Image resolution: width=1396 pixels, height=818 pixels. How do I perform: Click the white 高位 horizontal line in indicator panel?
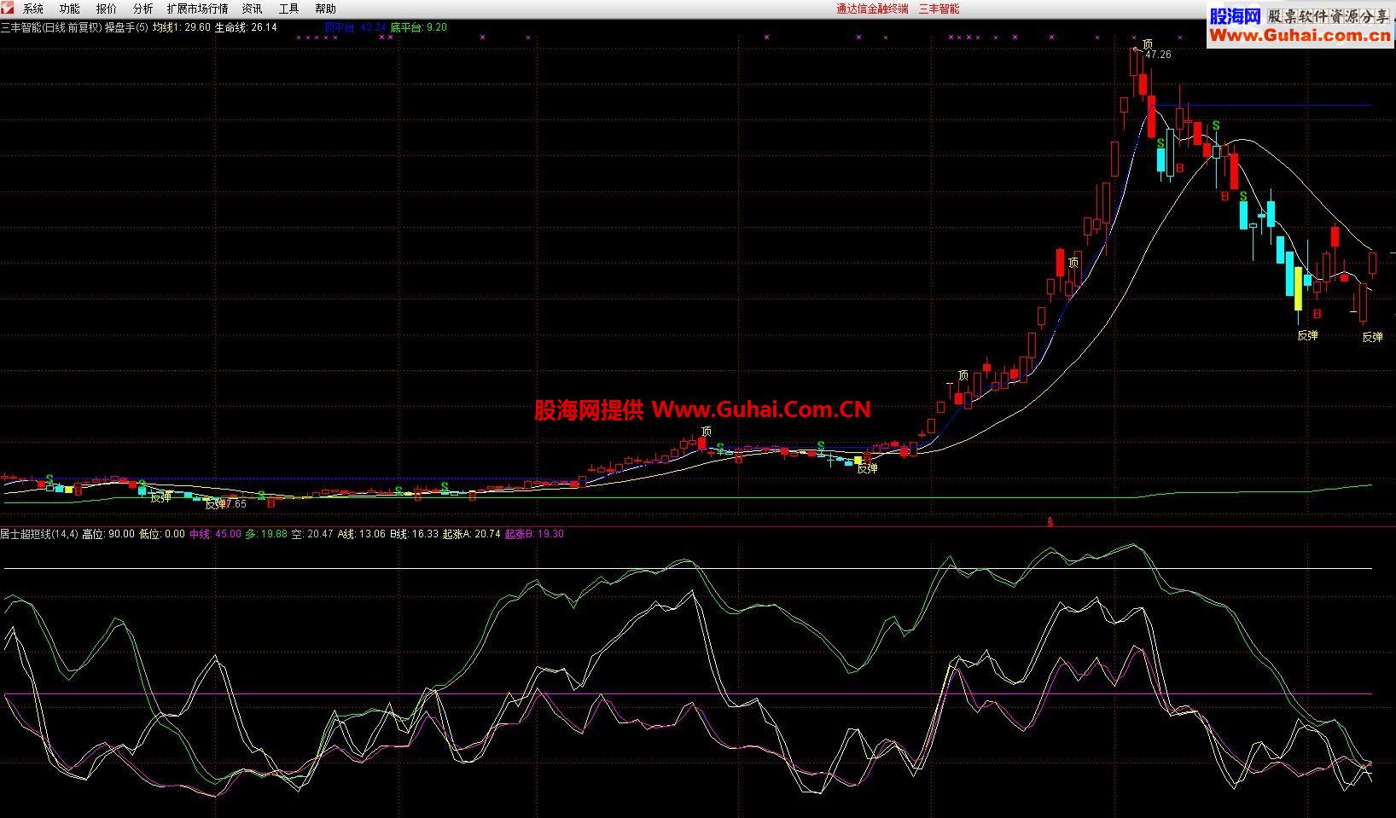pyautogui.click(x=688, y=568)
